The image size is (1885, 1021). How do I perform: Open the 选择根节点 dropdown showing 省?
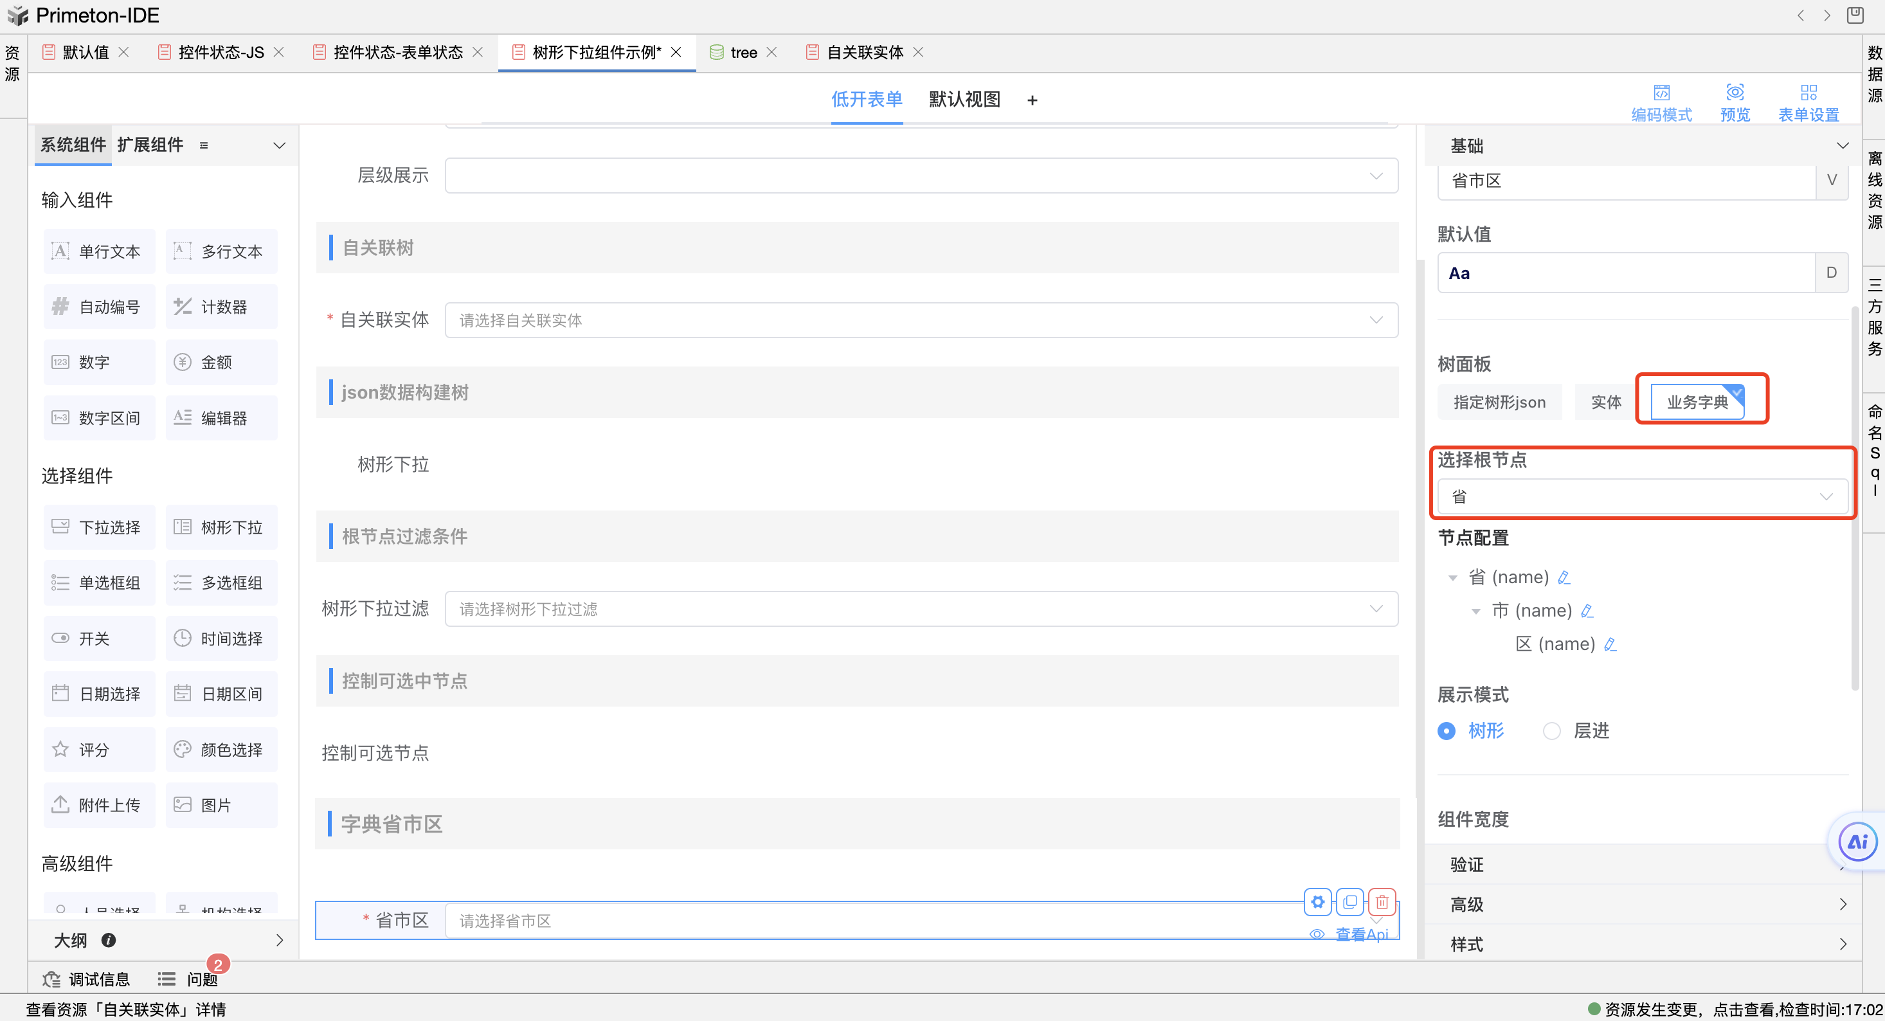(1641, 496)
